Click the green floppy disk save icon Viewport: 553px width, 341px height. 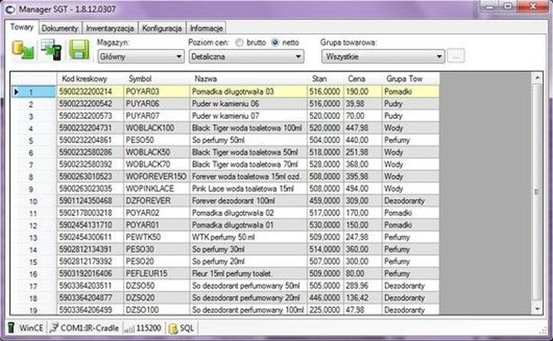(79, 50)
